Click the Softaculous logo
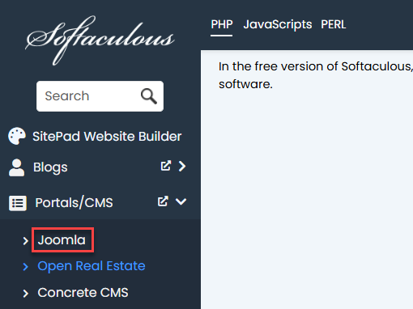 point(100,40)
